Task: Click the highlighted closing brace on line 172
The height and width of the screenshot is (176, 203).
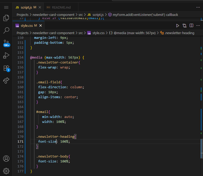Action: 37,147
